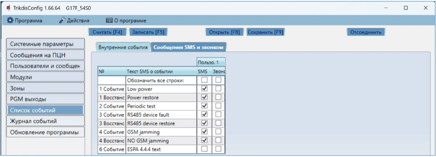Click the Открыть [F8] button

[x=225, y=32]
